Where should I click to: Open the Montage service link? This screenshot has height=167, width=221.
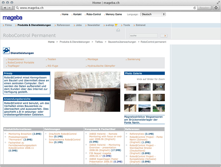coord(93,59)
